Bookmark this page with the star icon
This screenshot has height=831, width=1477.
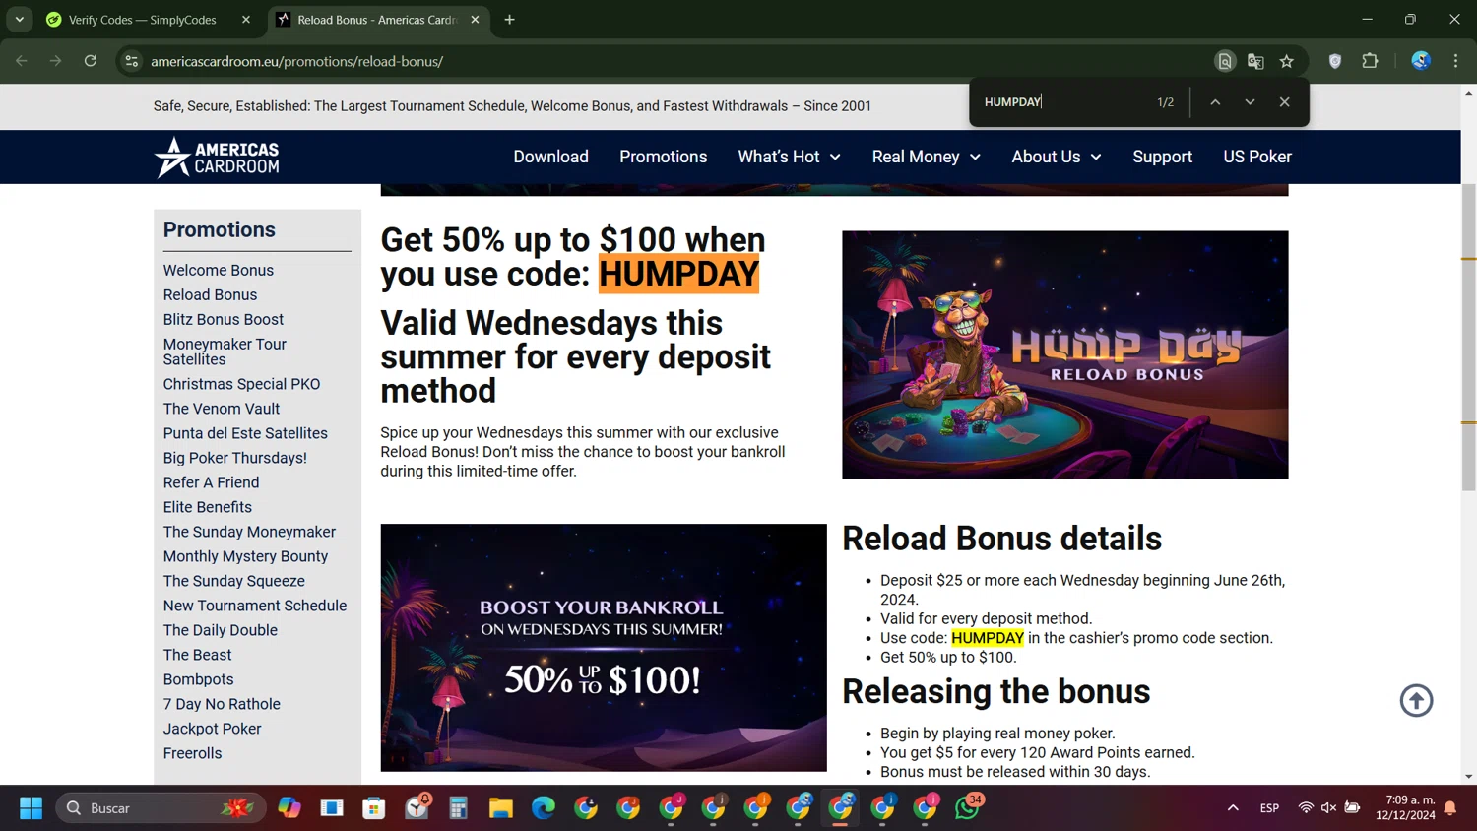[x=1287, y=61]
